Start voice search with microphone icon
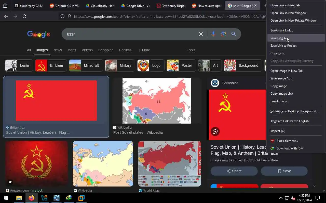Image resolution: width=326 pixels, height=203 pixels. click(x=213, y=34)
